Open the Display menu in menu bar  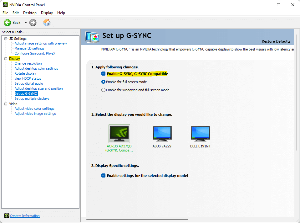47,13
